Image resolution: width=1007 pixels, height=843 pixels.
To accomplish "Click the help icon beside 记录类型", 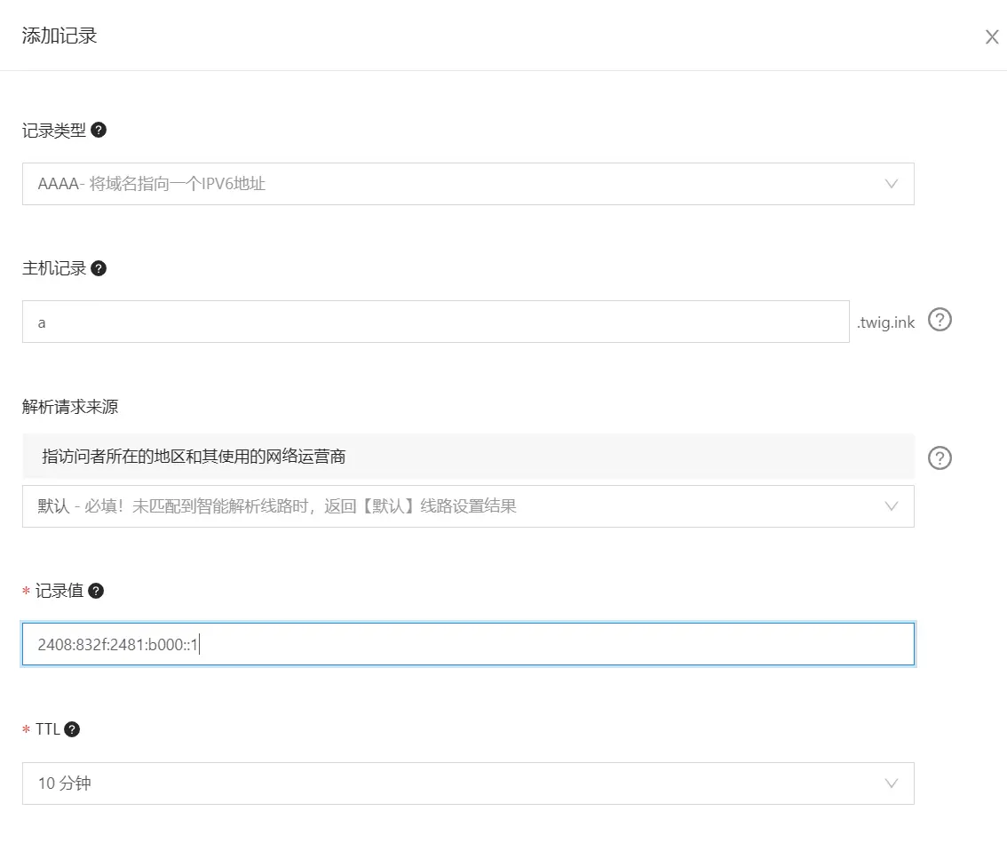I will coord(99,130).
